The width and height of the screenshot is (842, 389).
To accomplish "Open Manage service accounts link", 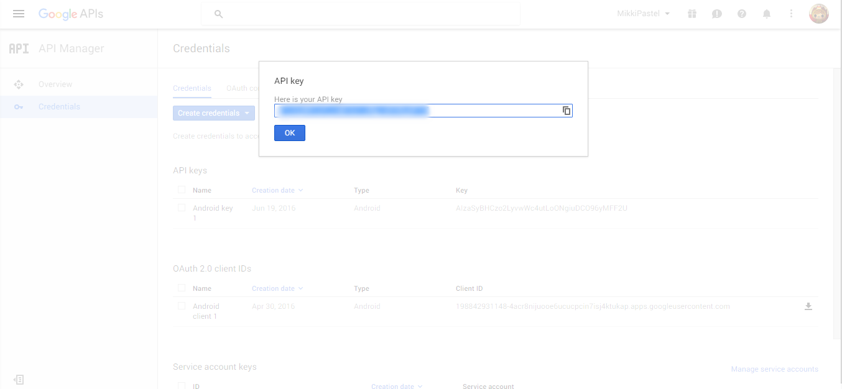I will [x=774, y=368].
